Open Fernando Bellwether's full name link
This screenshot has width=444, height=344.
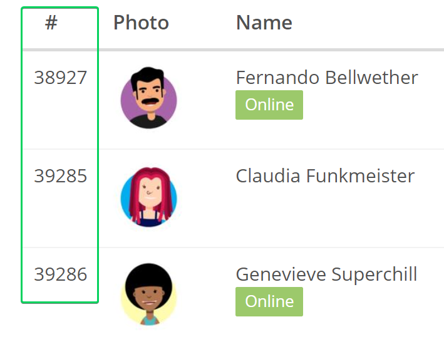[327, 78]
